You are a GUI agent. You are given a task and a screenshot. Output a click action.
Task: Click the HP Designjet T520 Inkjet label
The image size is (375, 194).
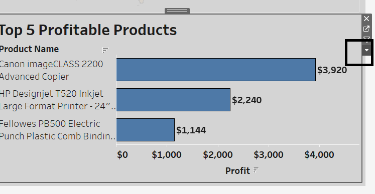pos(57,100)
